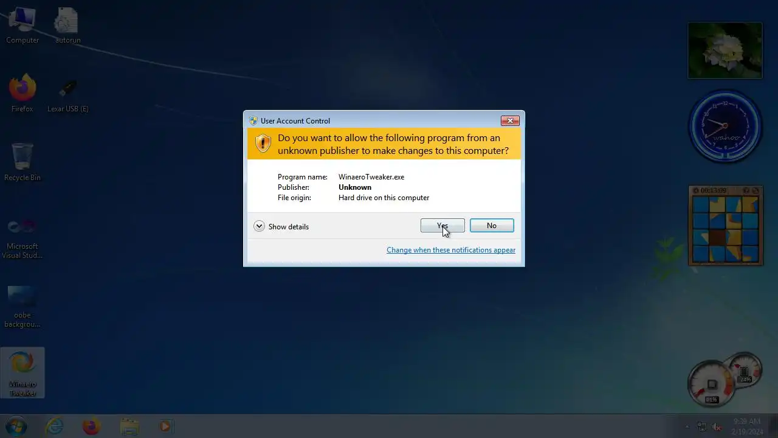Open Windows Media Player on taskbar
This screenshot has width=778, height=438.
165,426
